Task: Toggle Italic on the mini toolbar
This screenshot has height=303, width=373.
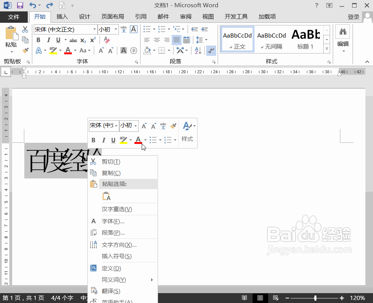Action: point(103,140)
